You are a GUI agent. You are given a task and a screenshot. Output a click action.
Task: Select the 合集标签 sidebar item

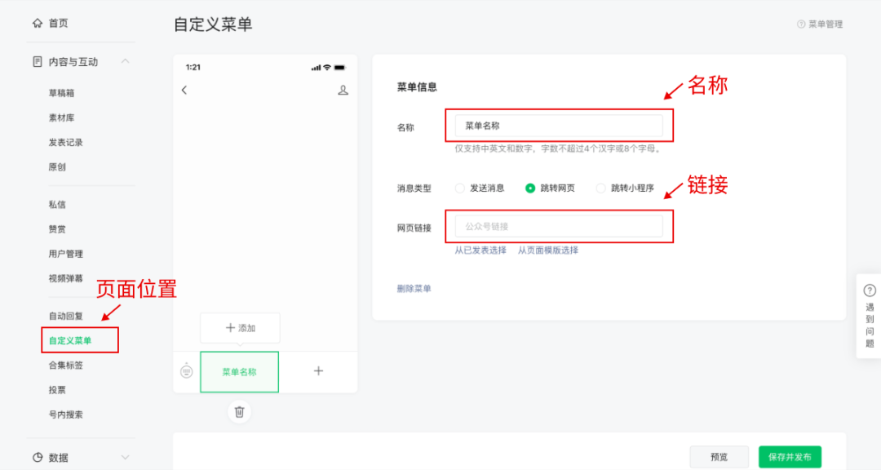coord(67,365)
